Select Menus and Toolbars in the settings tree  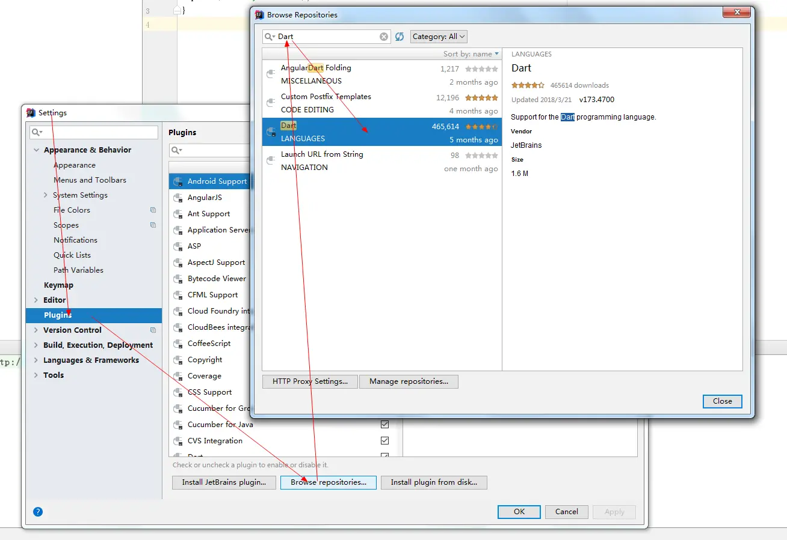pos(90,180)
